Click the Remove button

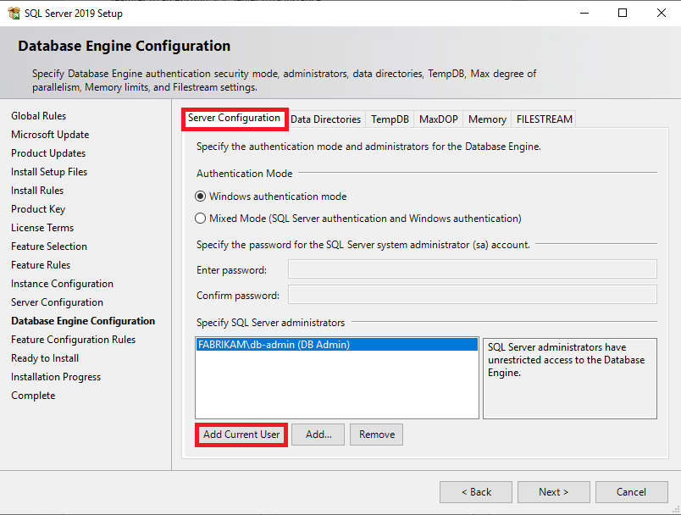click(x=377, y=435)
